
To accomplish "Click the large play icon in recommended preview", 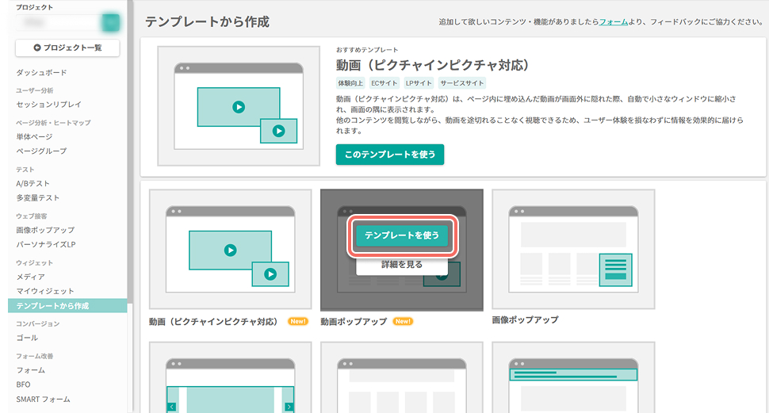I will coord(239,107).
